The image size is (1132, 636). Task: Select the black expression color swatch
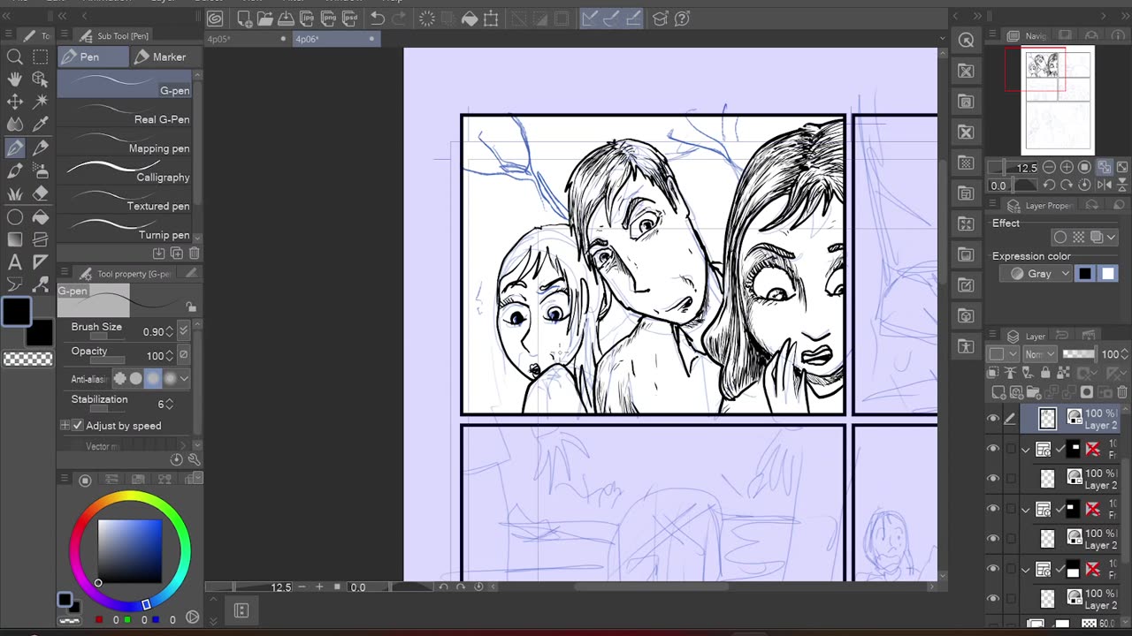[1085, 274]
